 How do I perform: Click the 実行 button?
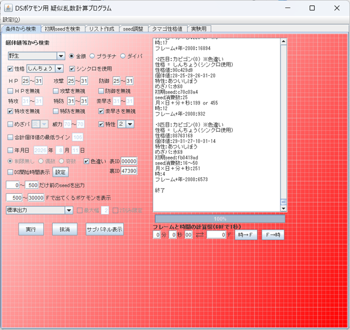(31, 229)
